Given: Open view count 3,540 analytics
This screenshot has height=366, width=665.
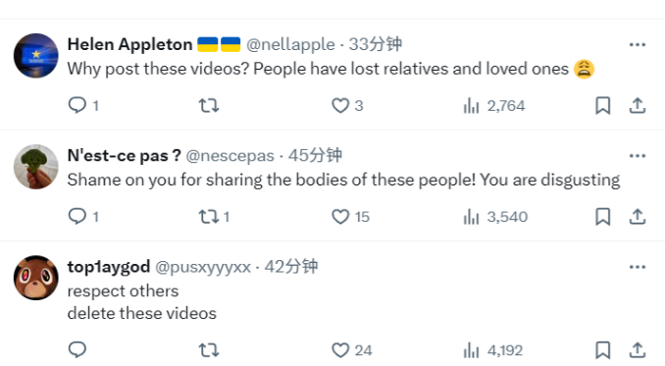Looking at the screenshot, I should pos(495,216).
